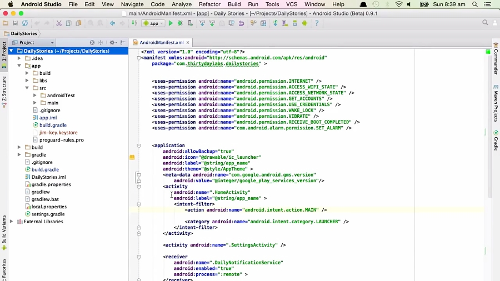
Task: Open the Project view type dropdown
Action: [x=33, y=42]
